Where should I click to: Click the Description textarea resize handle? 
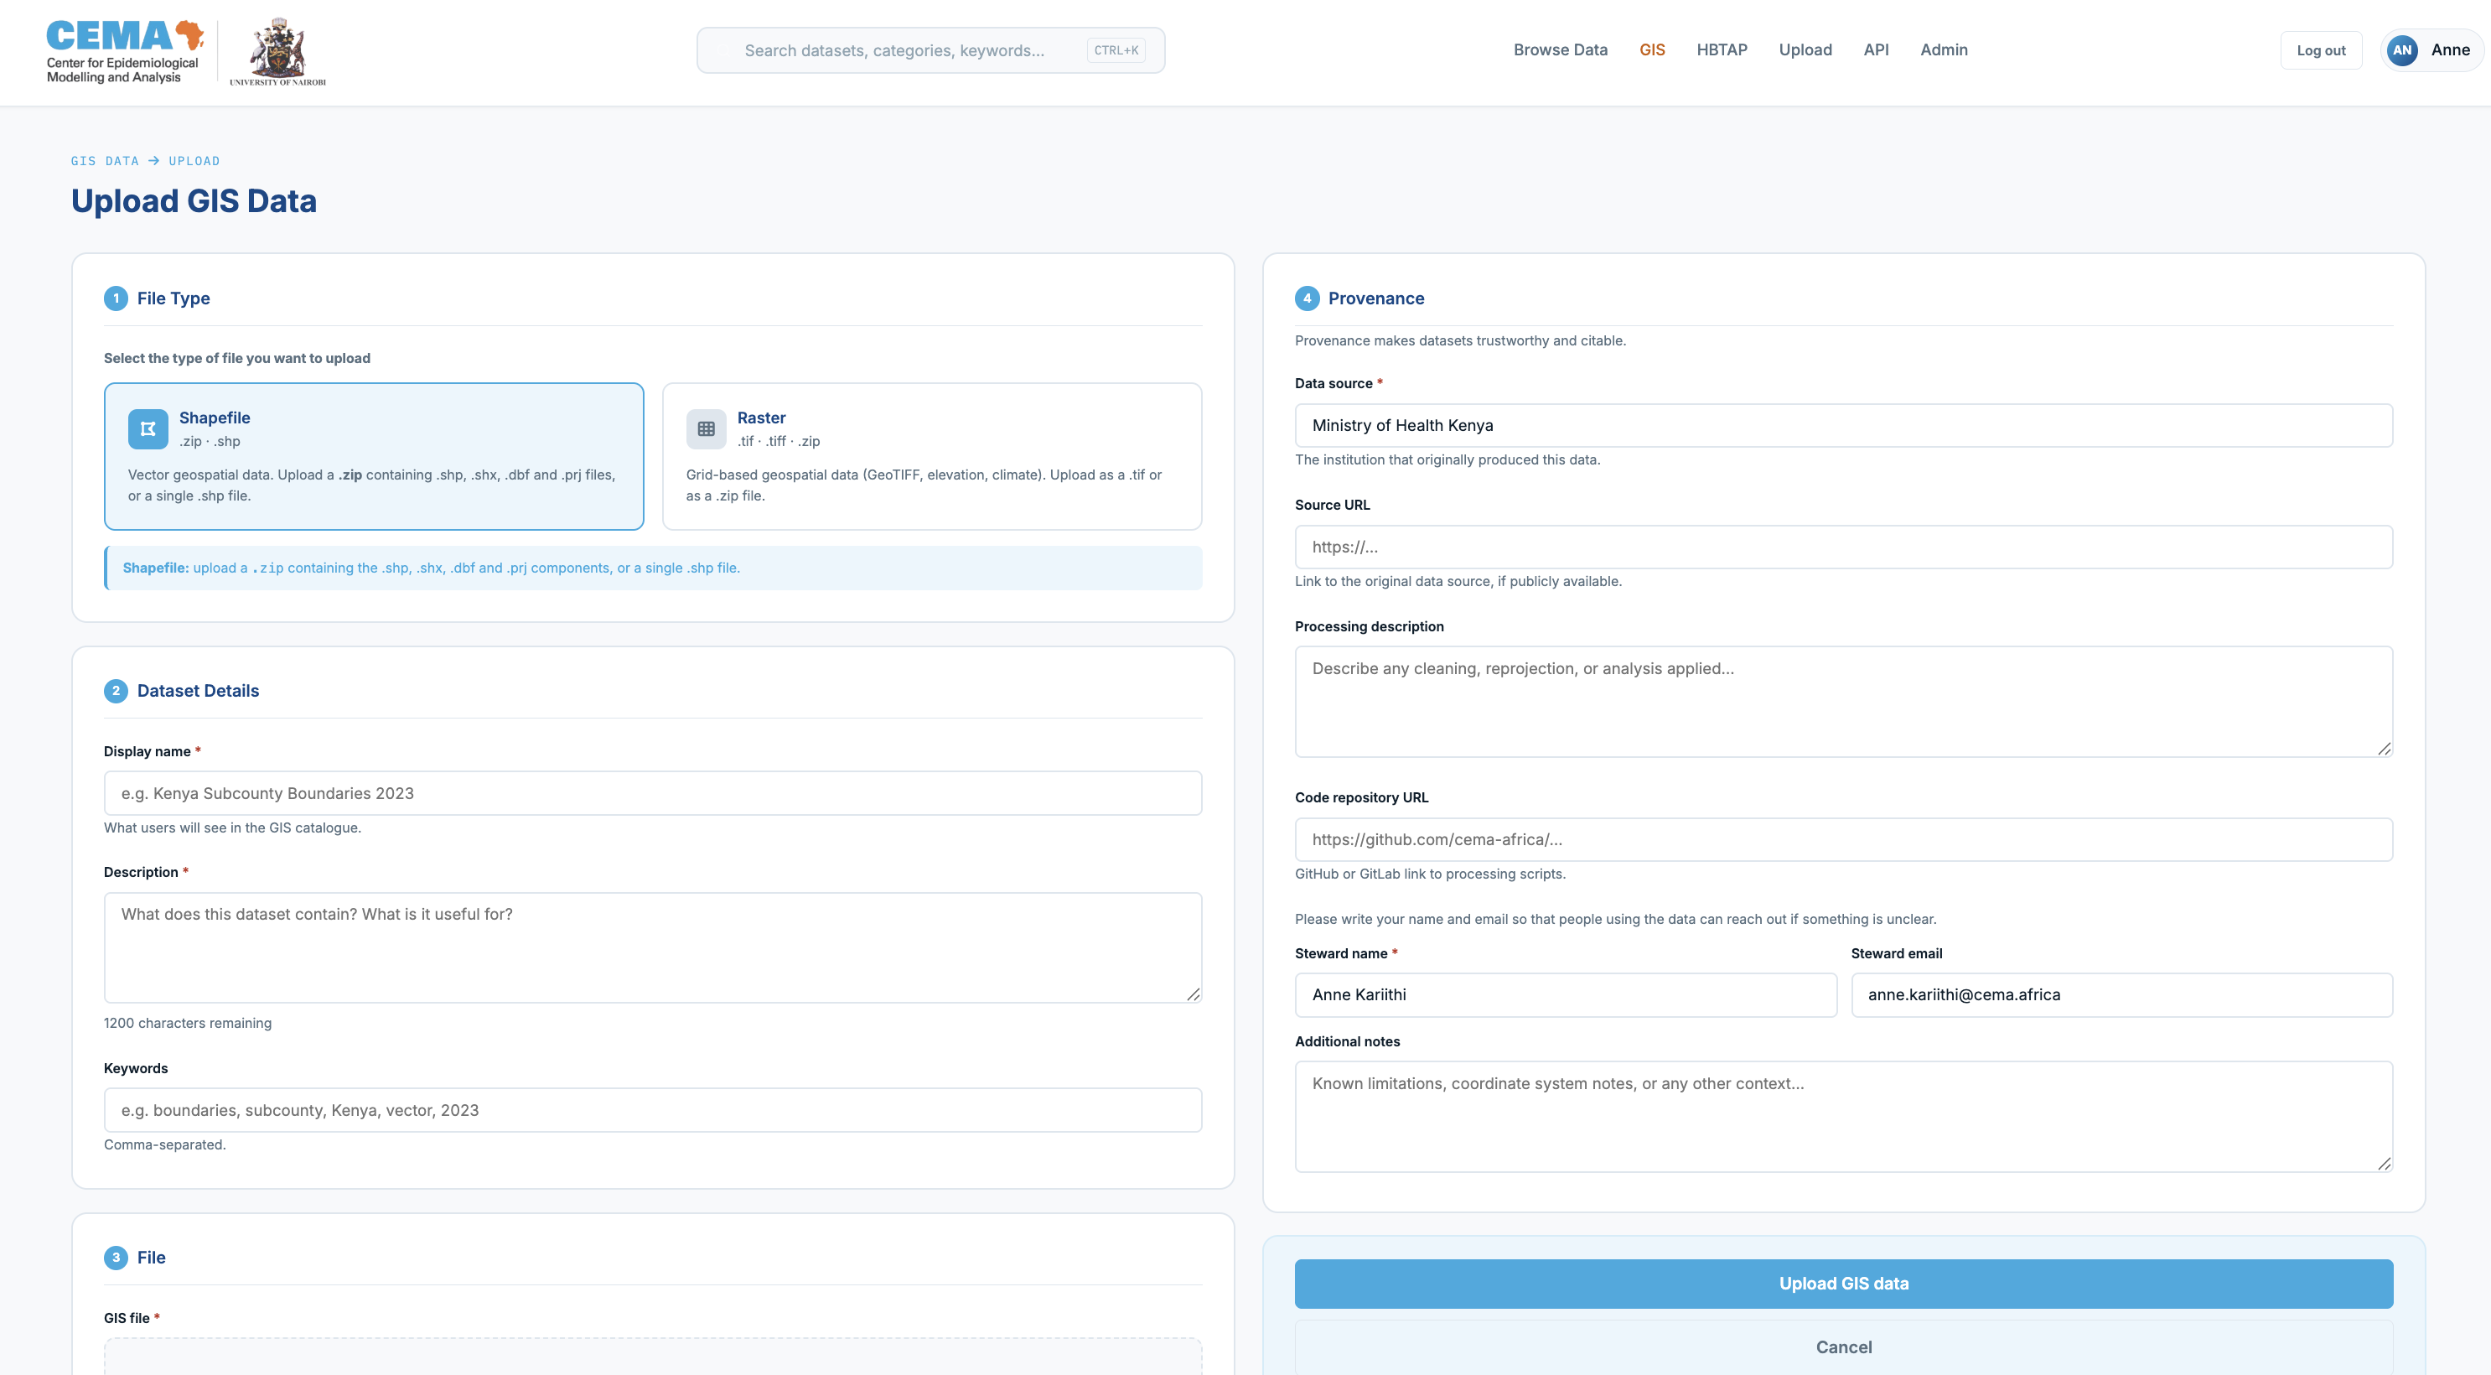(x=1194, y=994)
